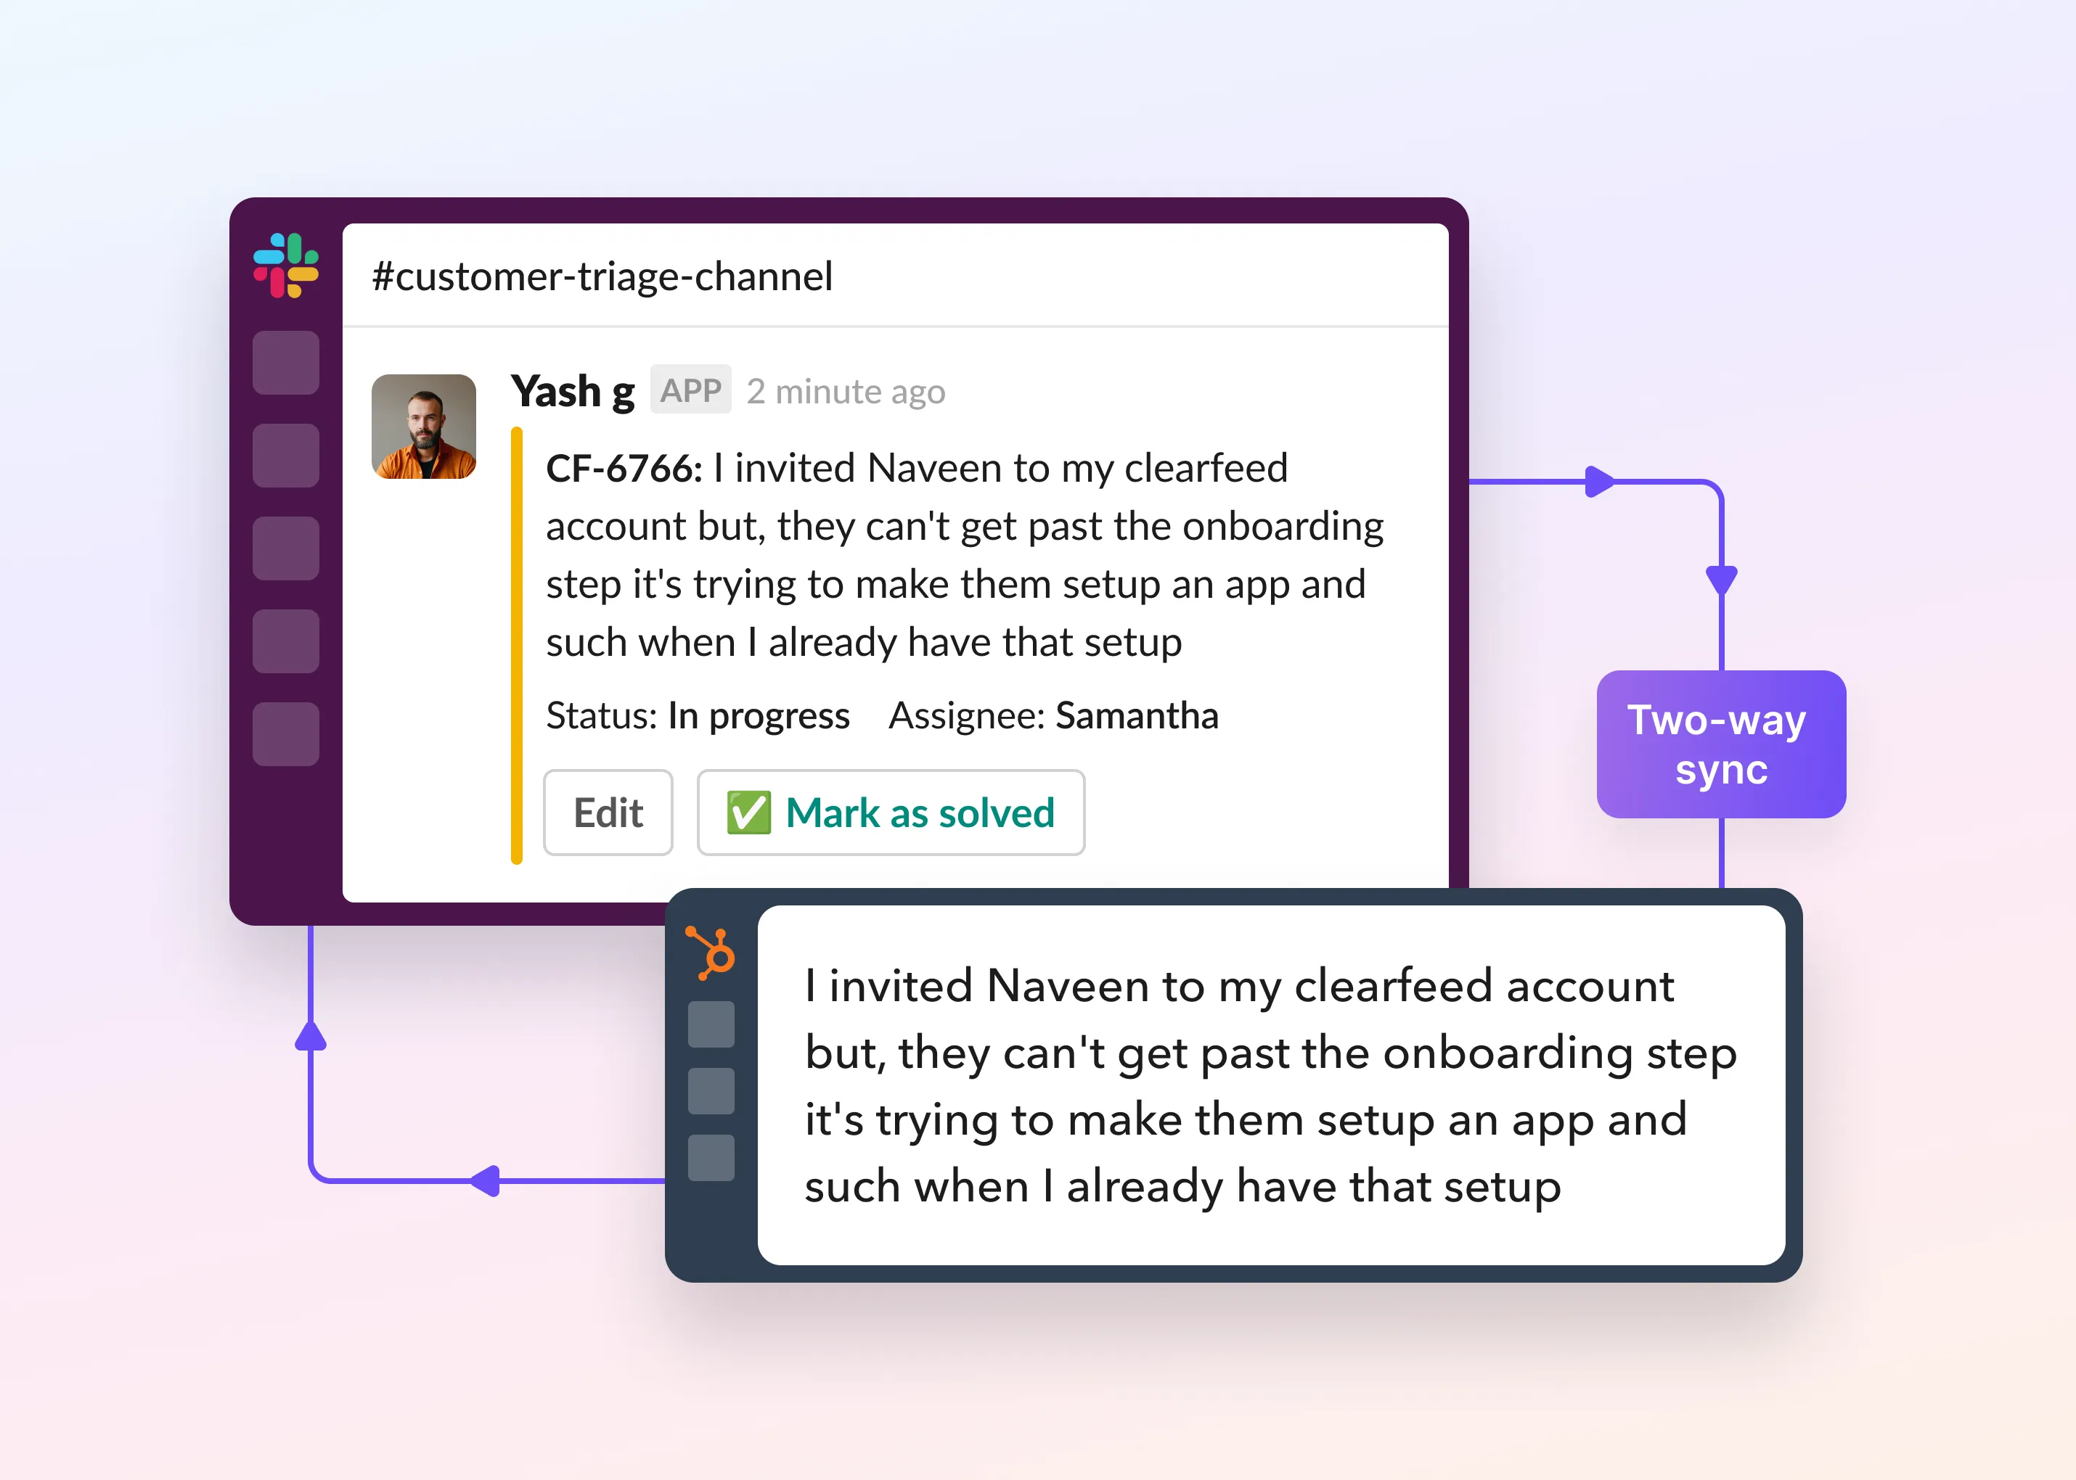This screenshot has width=2076, height=1480.
Task: Click the HubSpot logo icon
Action: 711,953
